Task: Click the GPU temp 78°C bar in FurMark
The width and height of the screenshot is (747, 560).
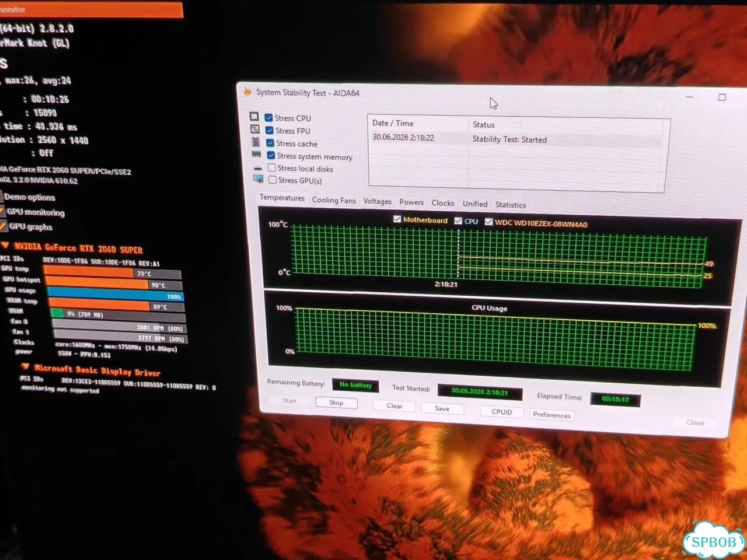Action: click(112, 272)
